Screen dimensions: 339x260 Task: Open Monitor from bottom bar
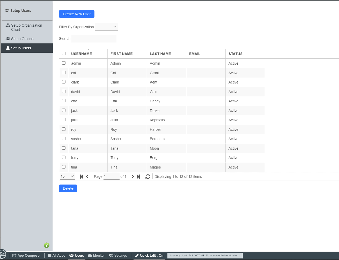tap(96, 255)
